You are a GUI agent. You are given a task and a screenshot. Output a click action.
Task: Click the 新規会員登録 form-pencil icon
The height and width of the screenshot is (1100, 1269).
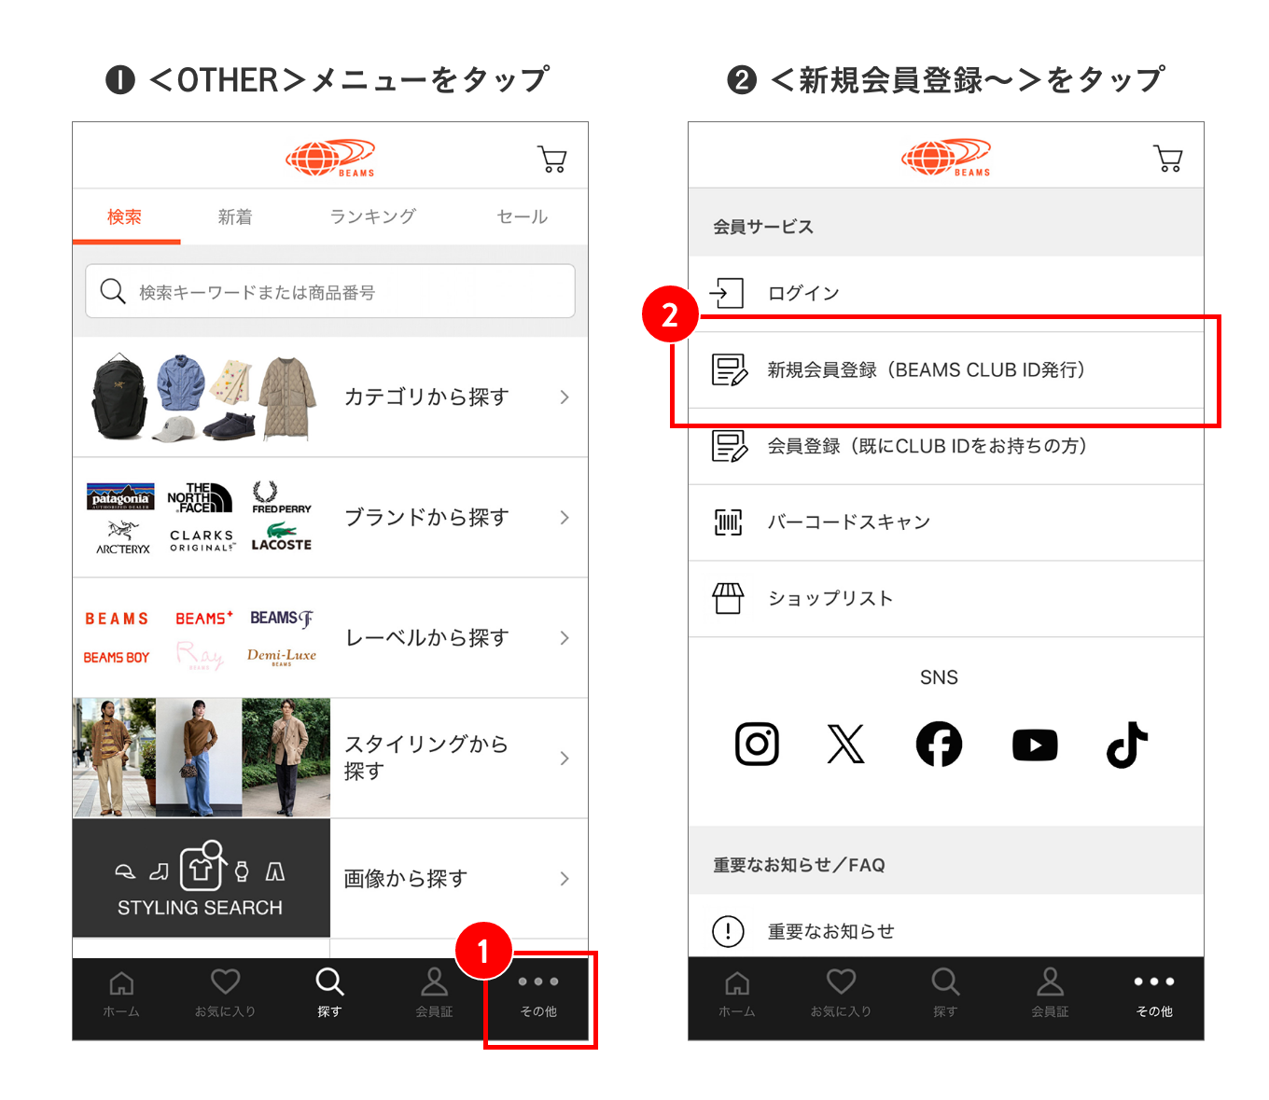click(x=730, y=369)
